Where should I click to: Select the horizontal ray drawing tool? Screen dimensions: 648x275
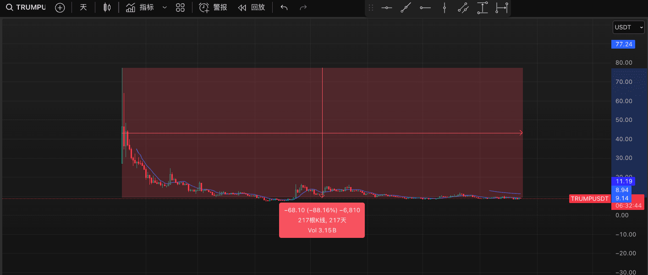425,8
